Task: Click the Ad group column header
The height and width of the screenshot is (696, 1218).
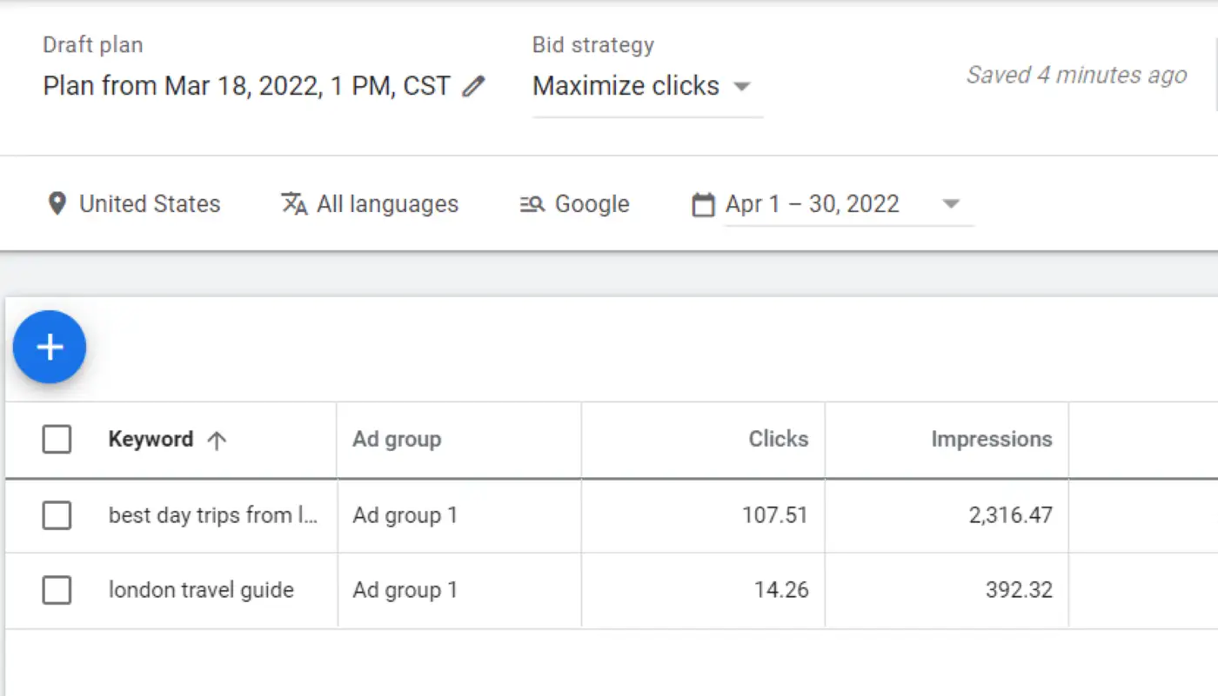Action: [397, 440]
